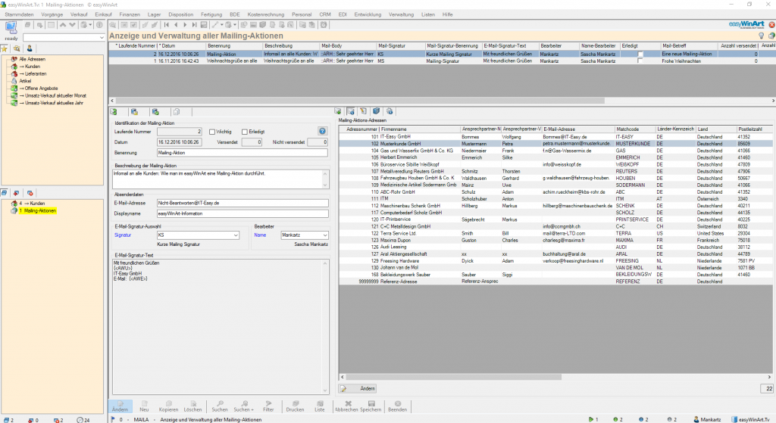Select Mailing-Aktionen in the lower tree
The image size is (776, 423).
(x=36, y=211)
